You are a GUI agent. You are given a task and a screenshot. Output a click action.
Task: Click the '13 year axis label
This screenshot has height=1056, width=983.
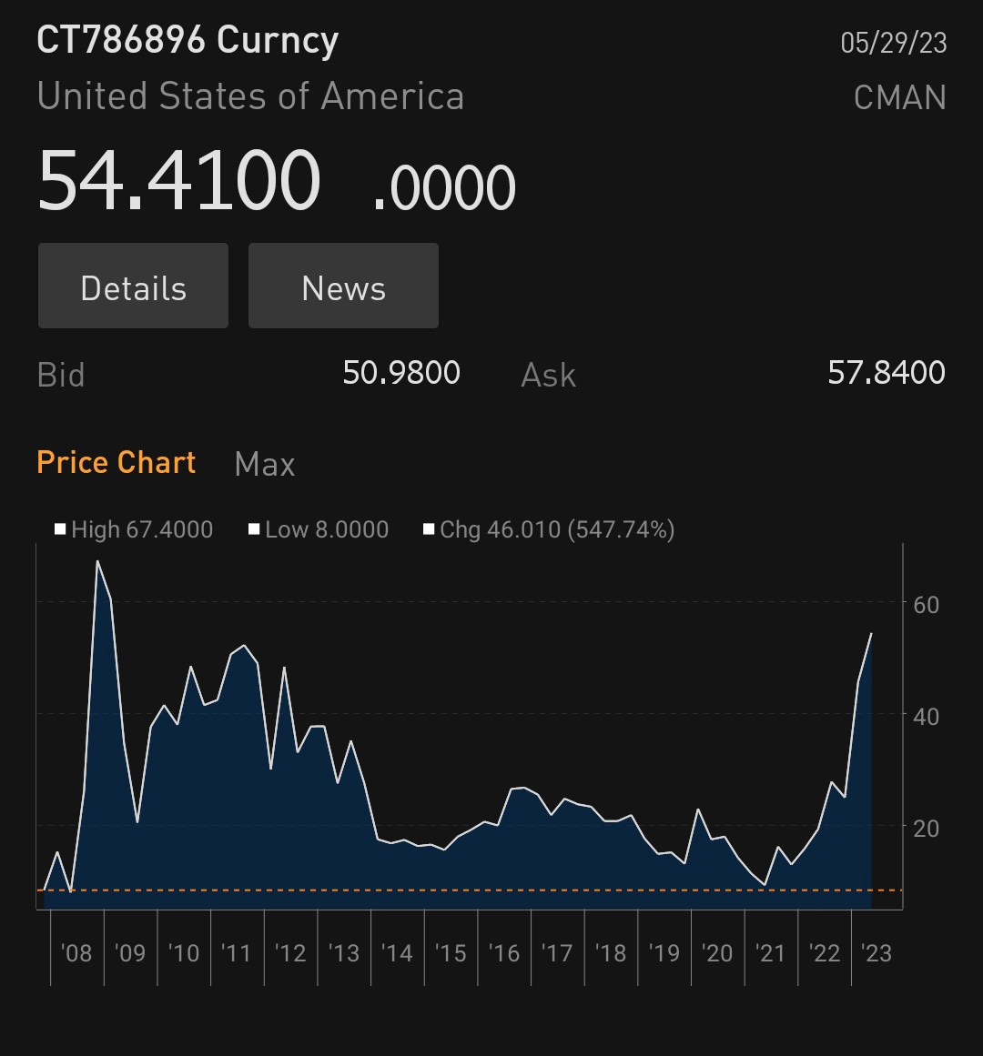[x=344, y=953]
